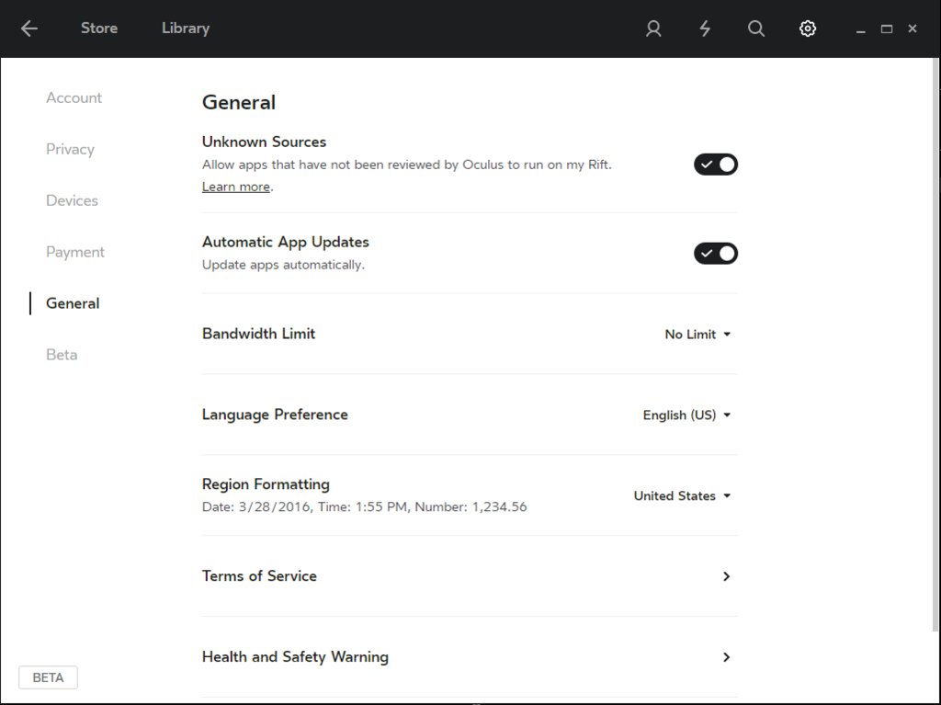Click the BETA button
The height and width of the screenshot is (705, 941).
point(48,677)
